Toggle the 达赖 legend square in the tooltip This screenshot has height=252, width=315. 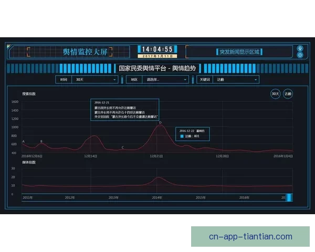point(182,136)
